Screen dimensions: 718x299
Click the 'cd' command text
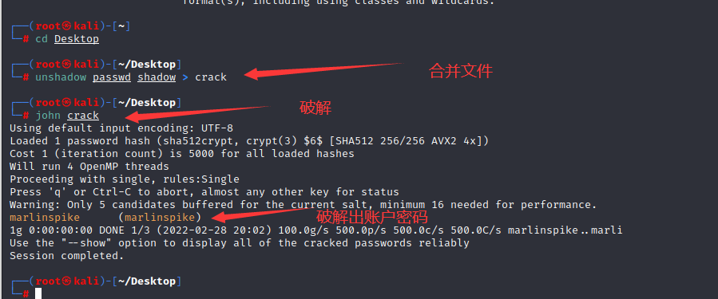[42, 39]
